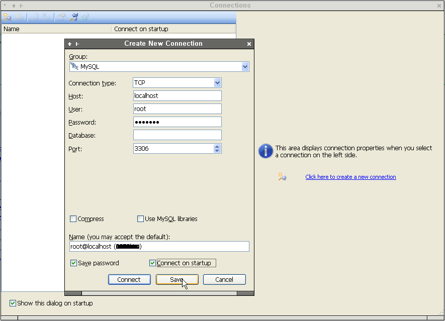Toggle the Compress checkbox
Image resolution: width=445 pixels, height=321 pixels.
pos(73,219)
